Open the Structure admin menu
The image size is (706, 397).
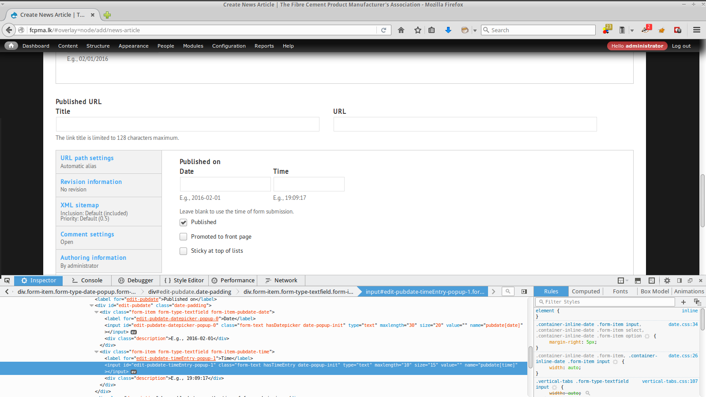(98, 46)
